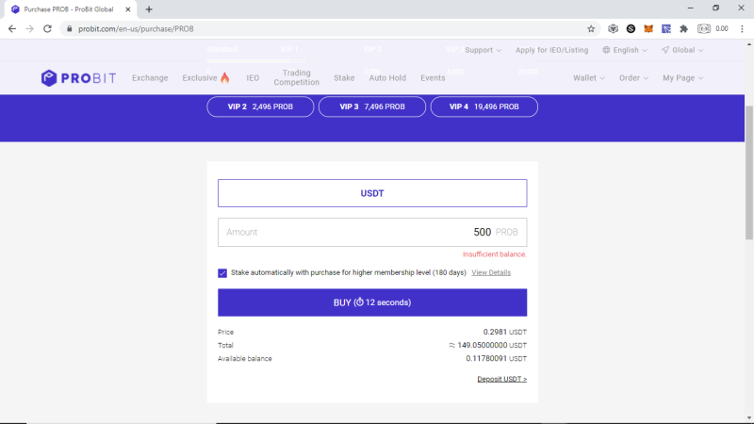
Task: Open the Auto Hold page
Action: [x=387, y=78]
